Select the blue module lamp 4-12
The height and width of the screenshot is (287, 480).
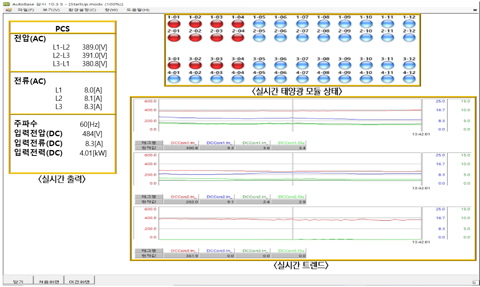409,79
